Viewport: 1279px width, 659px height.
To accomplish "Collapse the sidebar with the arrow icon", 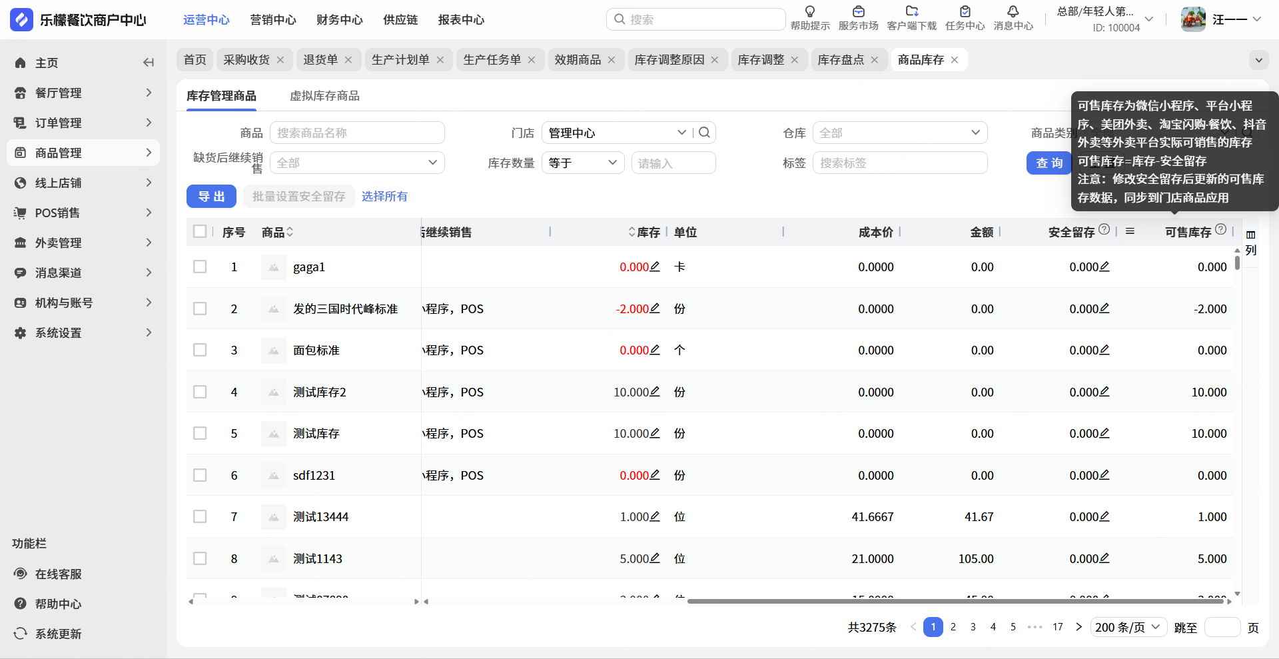I will click(x=149, y=63).
